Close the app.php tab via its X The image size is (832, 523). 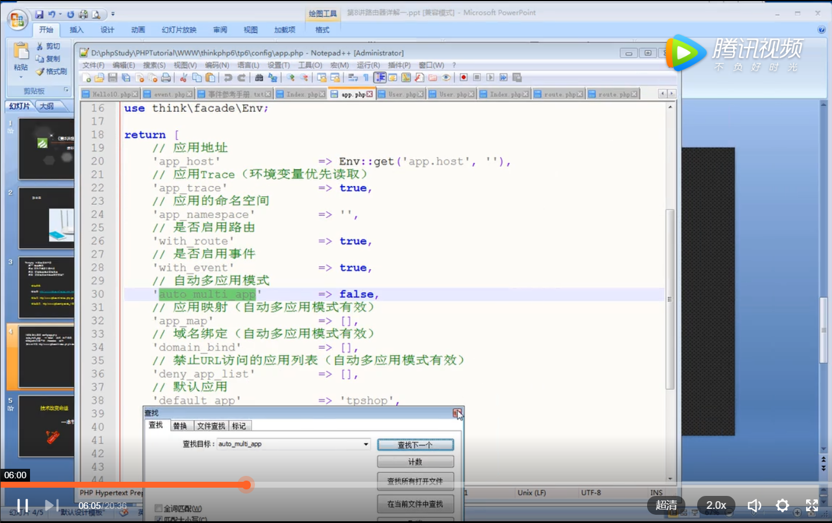(x=370, y=94)
